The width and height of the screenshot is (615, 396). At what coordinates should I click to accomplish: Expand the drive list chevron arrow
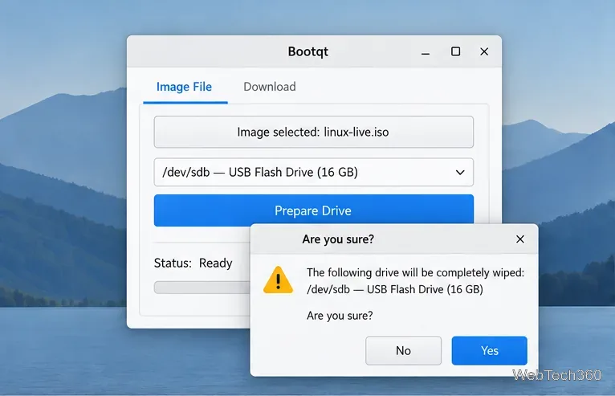(x=460, y=172)
